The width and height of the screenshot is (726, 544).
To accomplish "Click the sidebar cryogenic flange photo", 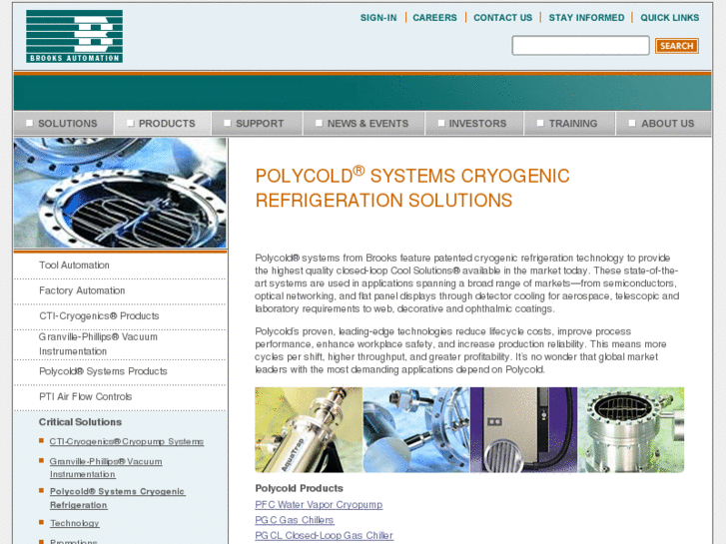I will tap(121, 193).
